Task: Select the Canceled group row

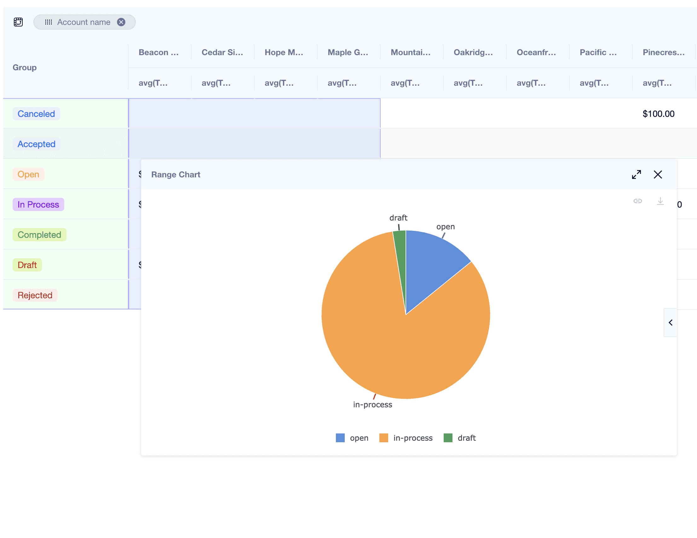Action: pos(36,114)
